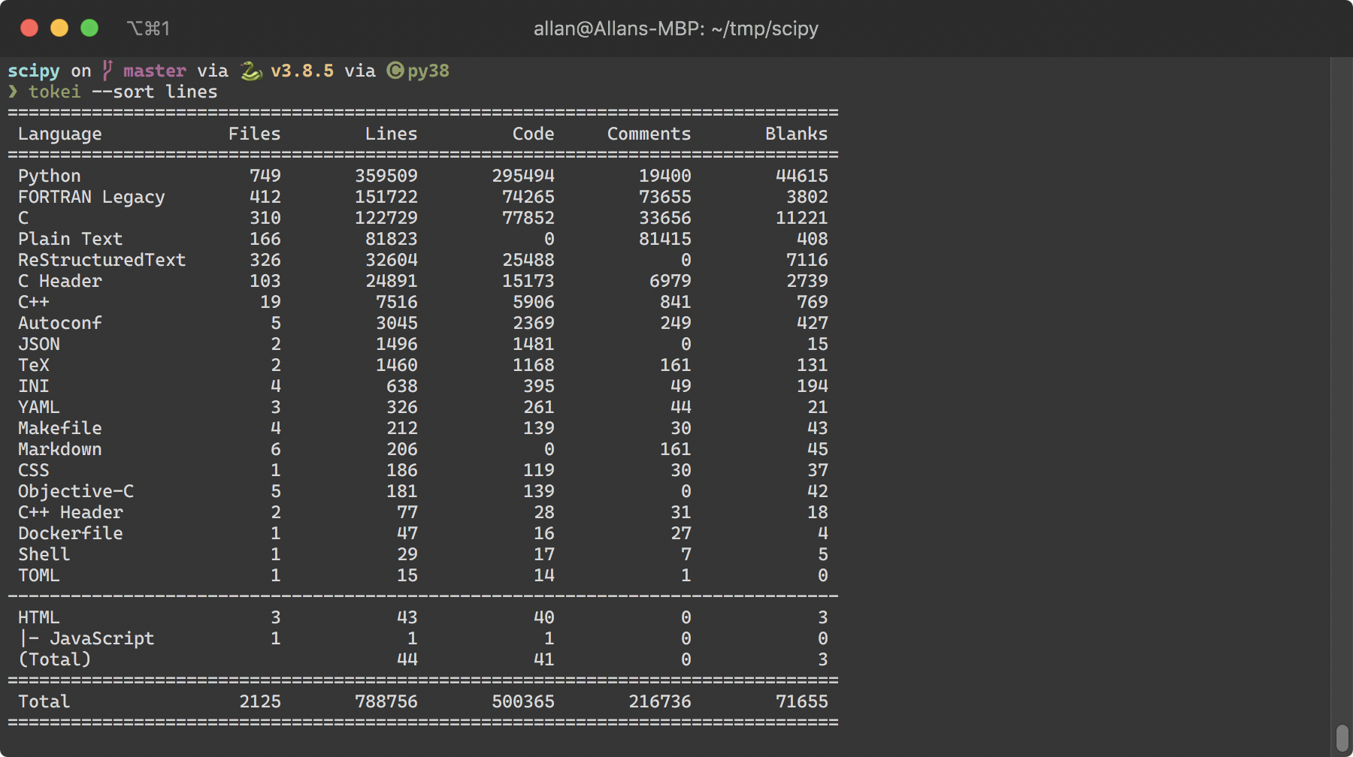
Task: Click the green zoom window button
Action: coord(89,29)
